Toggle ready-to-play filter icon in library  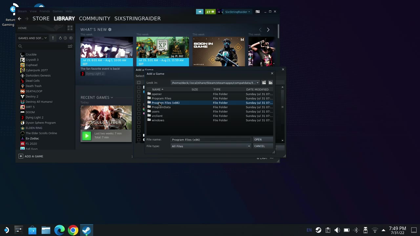(71, 38)
